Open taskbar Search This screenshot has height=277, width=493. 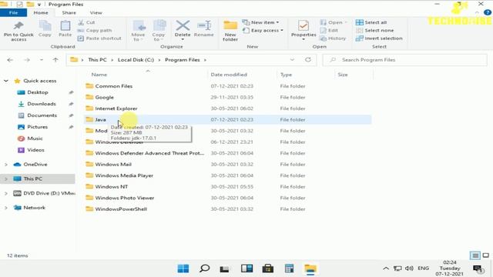click(204, 269)
